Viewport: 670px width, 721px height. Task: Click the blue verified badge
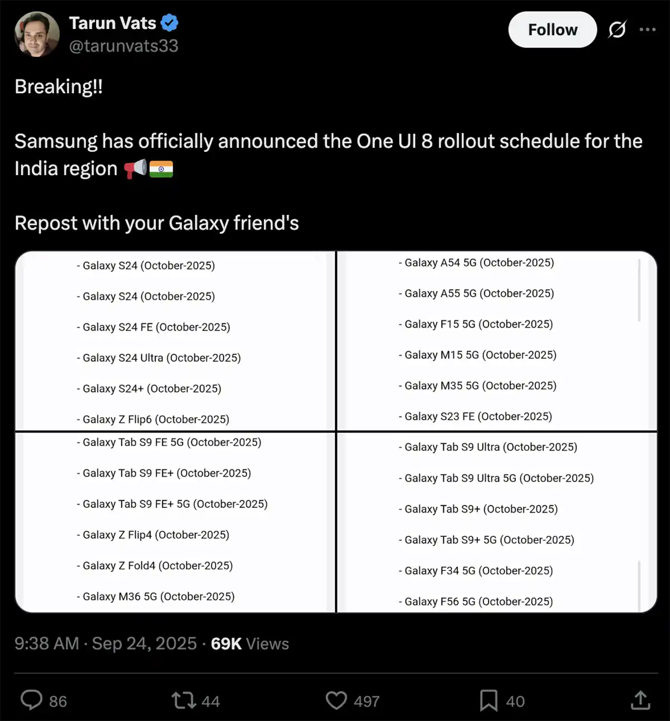(x=170, y=23)
